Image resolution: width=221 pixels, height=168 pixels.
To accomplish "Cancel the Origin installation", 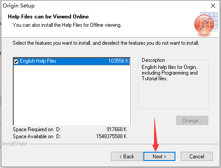I will tap(196, 157).
